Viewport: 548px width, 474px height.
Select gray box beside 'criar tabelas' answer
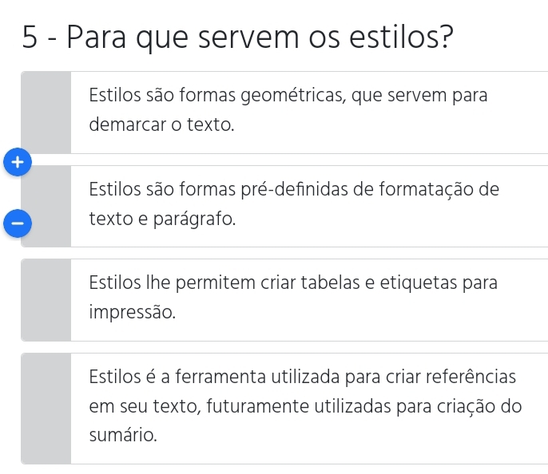46,298
